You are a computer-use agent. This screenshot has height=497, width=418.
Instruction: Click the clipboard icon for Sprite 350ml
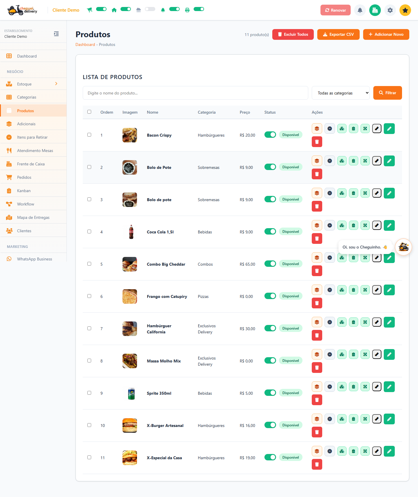tap(353, 387)
